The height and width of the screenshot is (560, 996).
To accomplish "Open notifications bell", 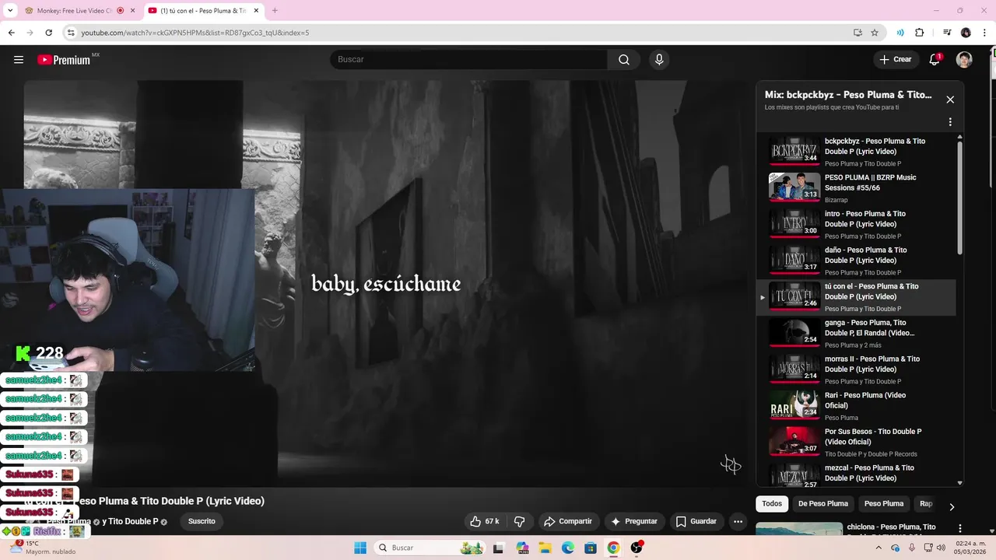I will click(935, 59).
